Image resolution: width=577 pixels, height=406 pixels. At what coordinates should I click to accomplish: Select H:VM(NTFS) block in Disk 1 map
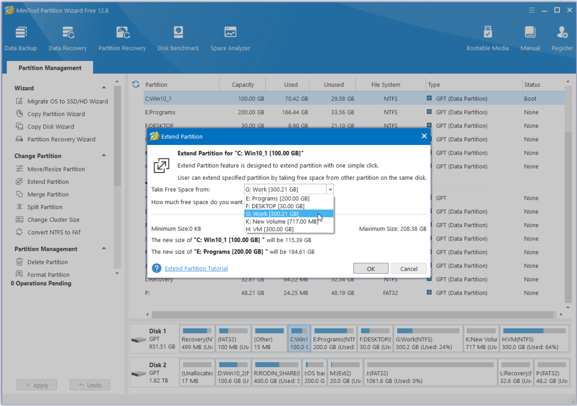534,339
